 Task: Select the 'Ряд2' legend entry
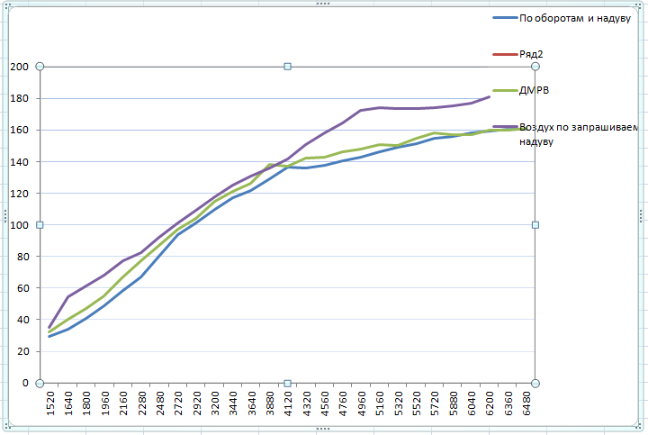pyautogui.click(x=531, y=54)
